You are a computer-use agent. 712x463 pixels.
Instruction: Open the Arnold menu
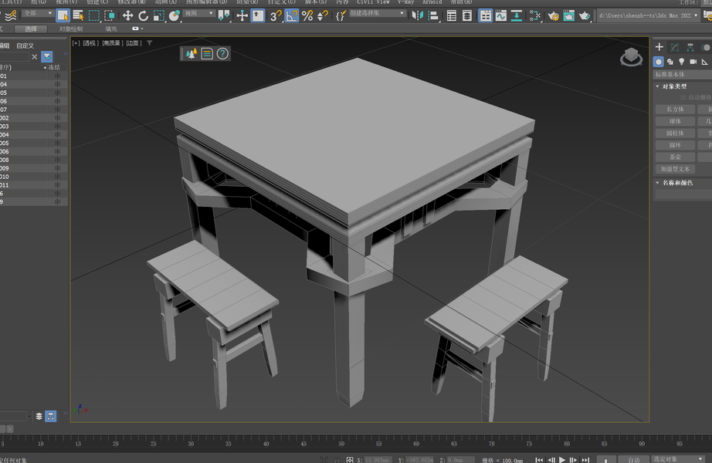pyautogui.click(x=432, y=2)
